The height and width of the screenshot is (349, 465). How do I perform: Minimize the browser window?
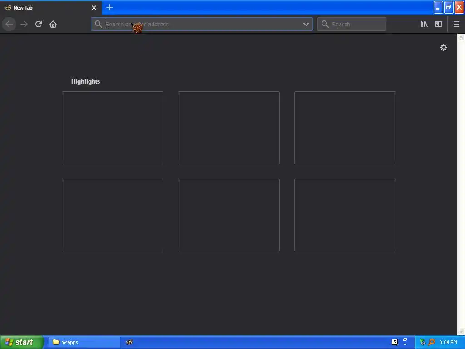[438, 7]
